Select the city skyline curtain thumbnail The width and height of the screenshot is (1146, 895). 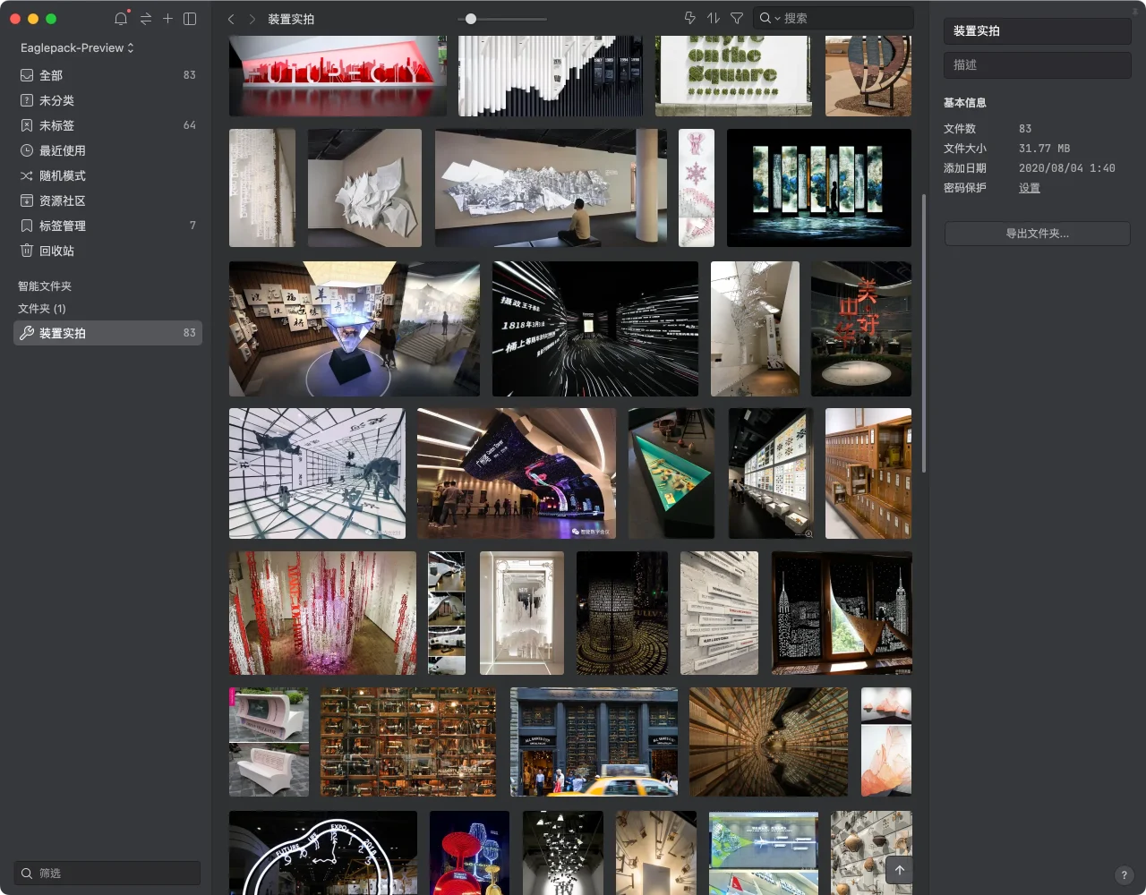tap(842, 613)
